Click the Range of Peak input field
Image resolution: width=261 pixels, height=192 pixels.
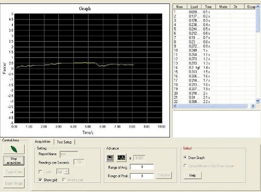coord(142,176)
